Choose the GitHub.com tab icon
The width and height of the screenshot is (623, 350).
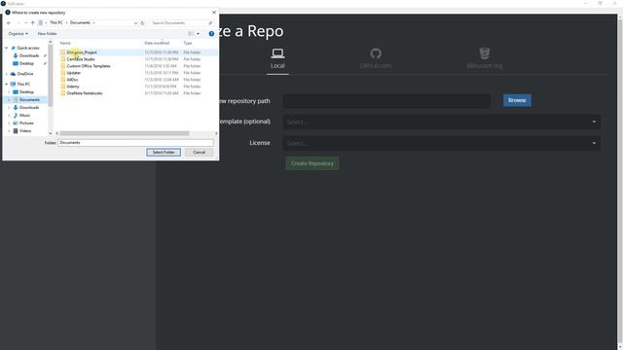(376, 53)
